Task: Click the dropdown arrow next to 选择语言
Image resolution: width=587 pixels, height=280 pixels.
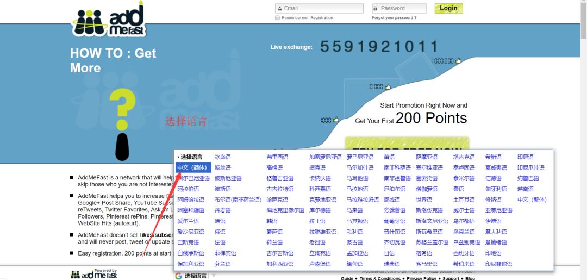Action: (214, 276)
